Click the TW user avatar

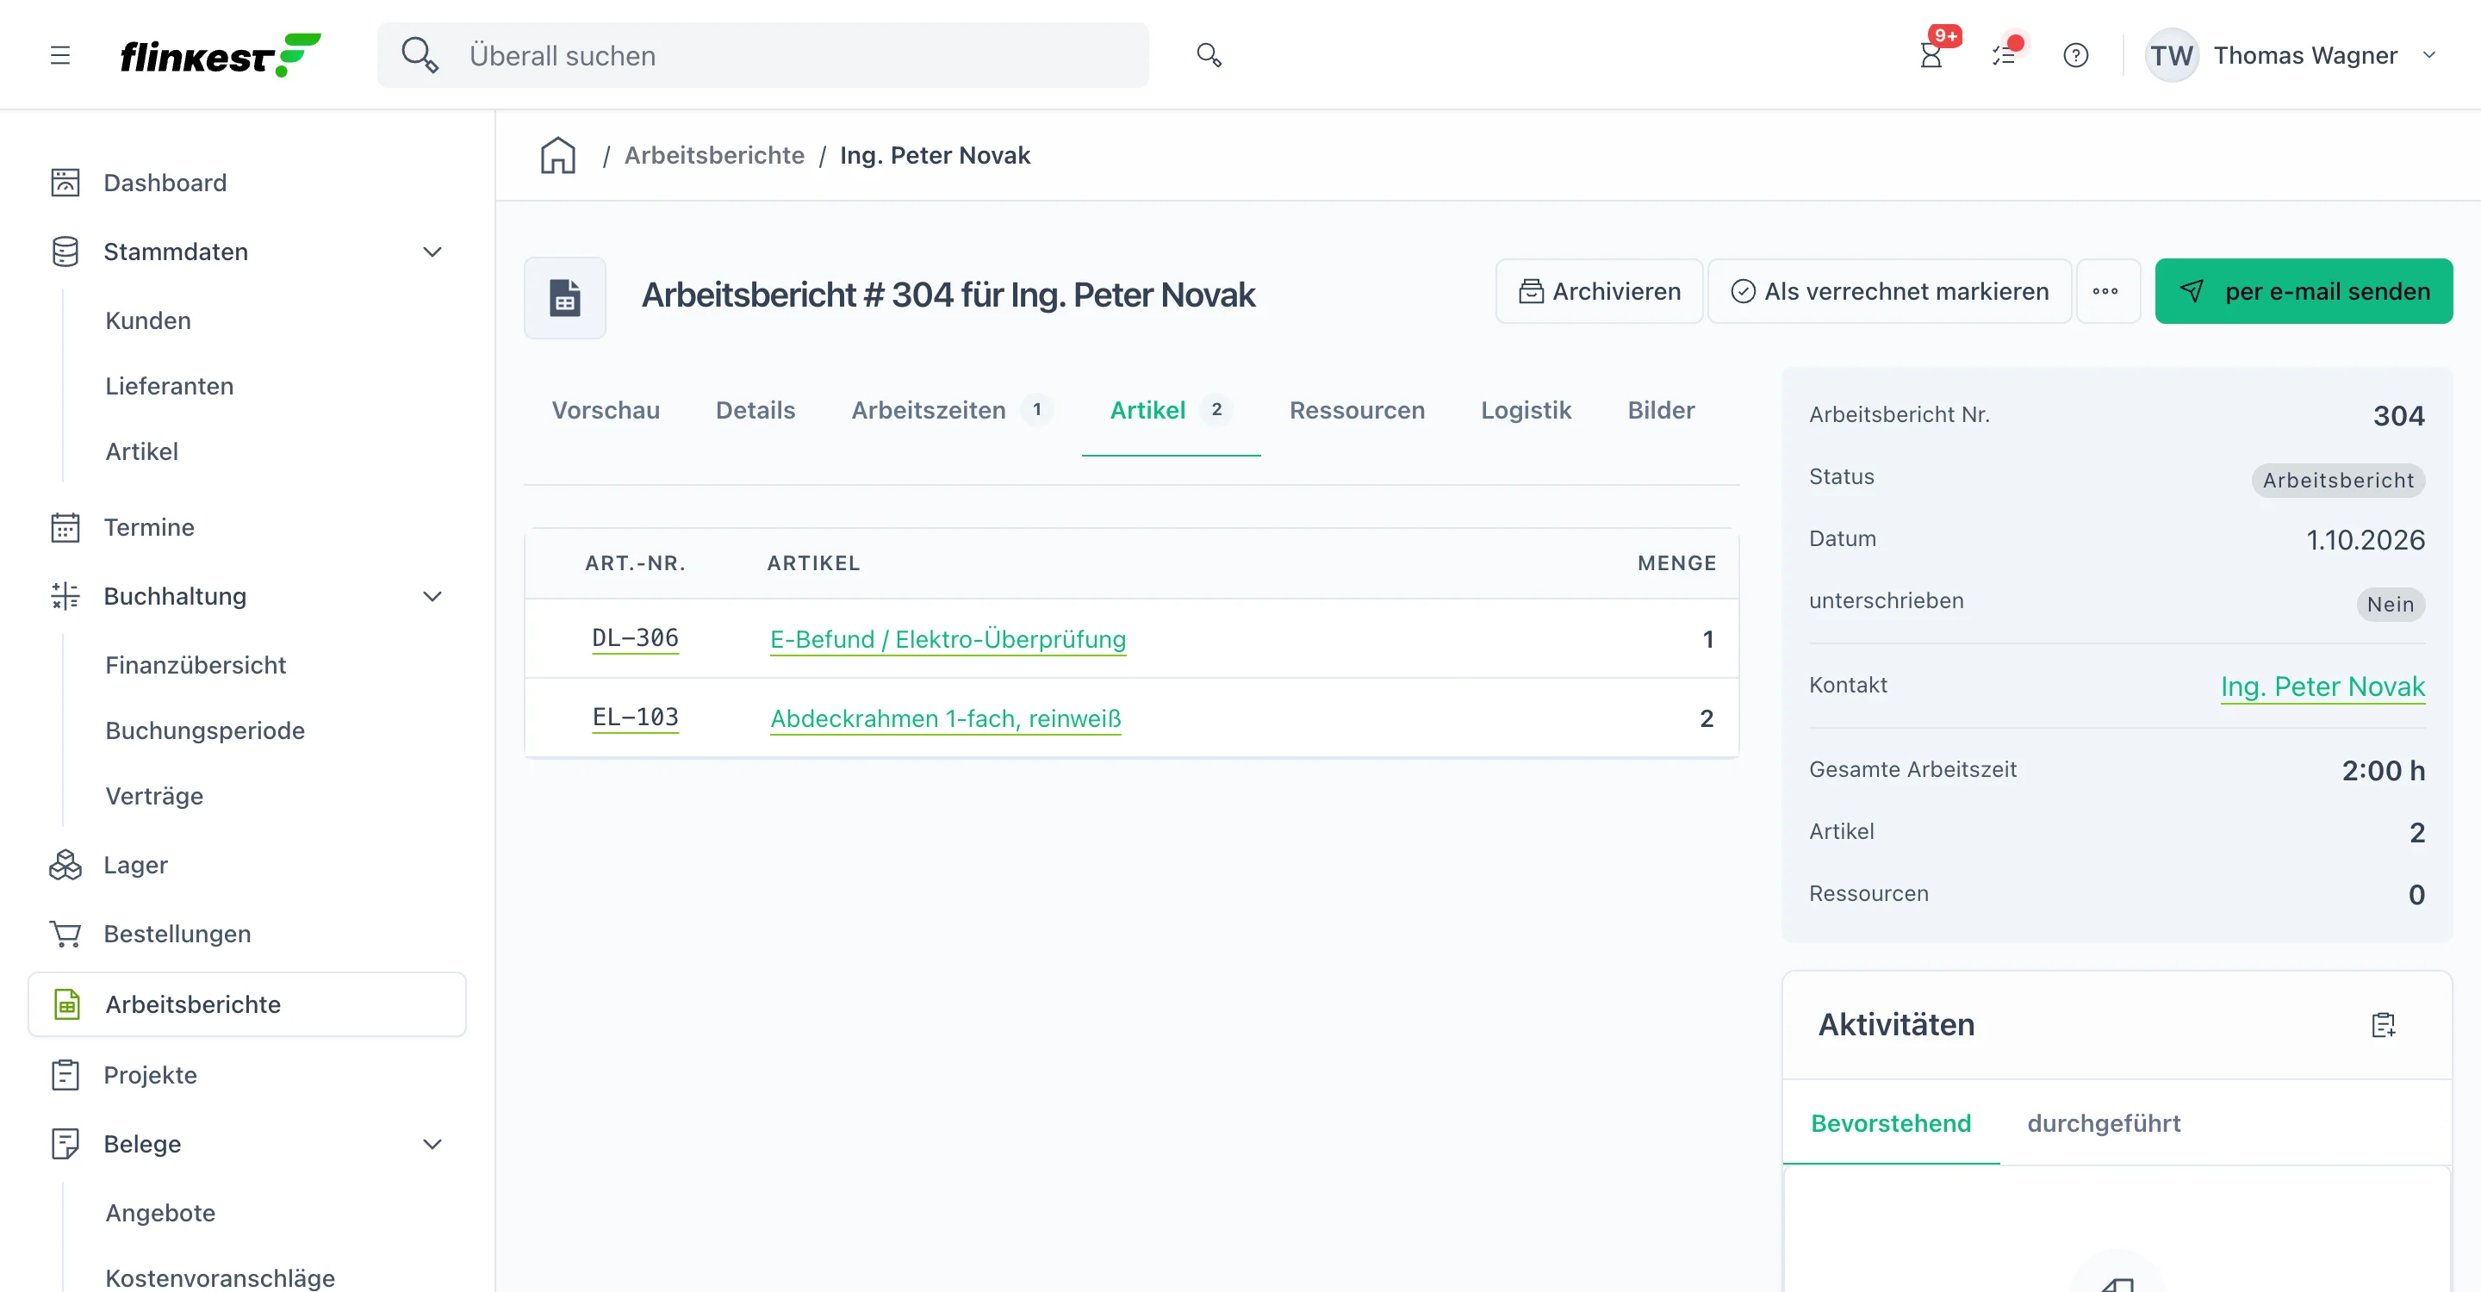click(2171, 55)
